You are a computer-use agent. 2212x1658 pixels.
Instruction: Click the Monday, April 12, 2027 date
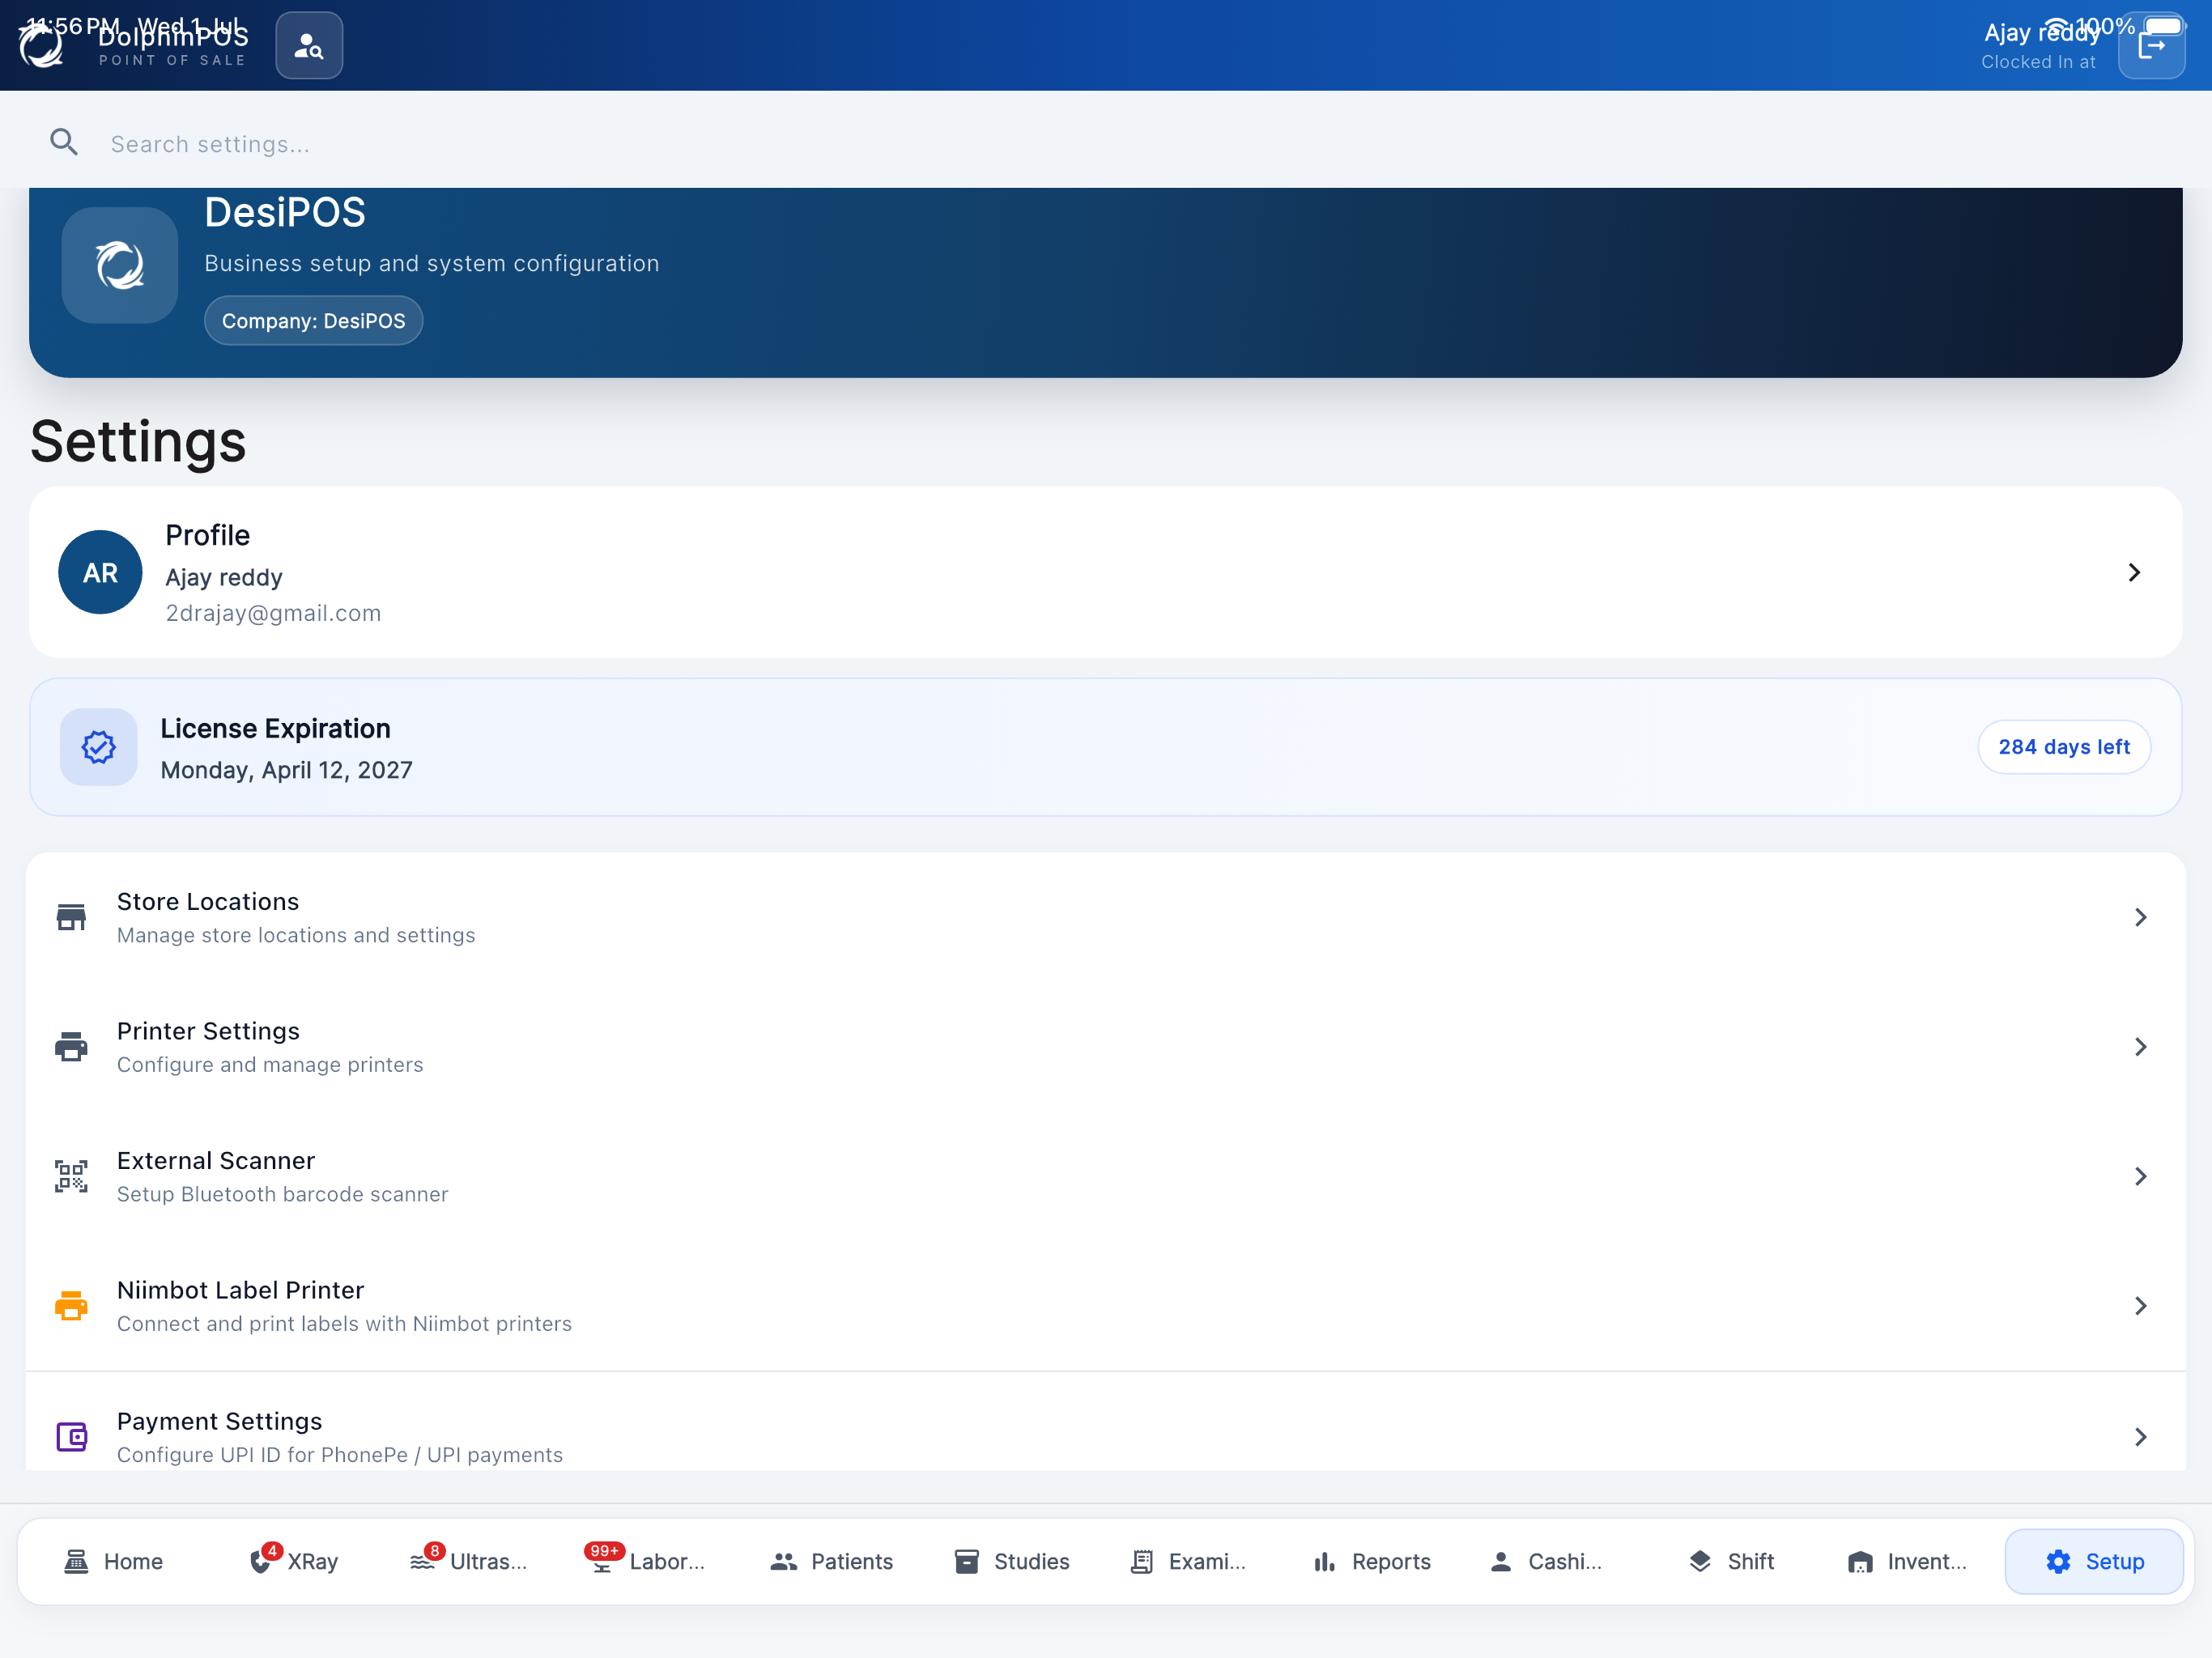tap(286, 770)
